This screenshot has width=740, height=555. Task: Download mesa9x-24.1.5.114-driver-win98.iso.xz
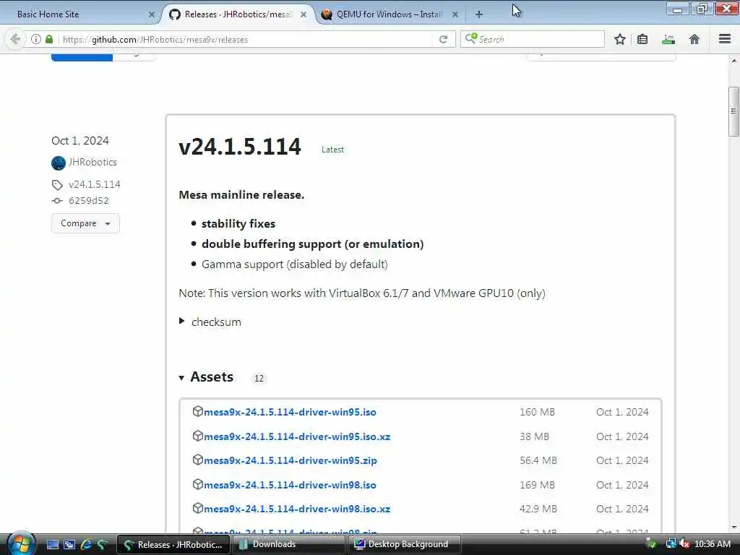pos(297,509)
